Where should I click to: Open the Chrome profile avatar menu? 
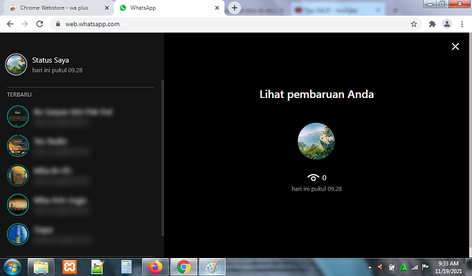(447, 24)
